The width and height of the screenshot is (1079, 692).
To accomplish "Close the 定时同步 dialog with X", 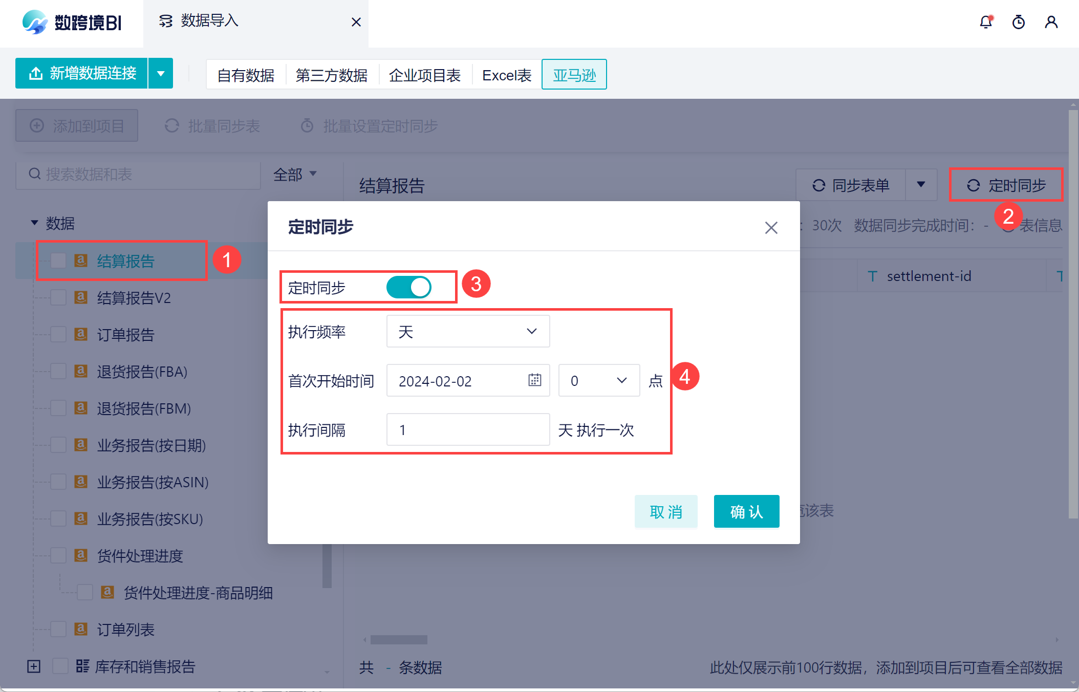I will (x=771, y=228).
